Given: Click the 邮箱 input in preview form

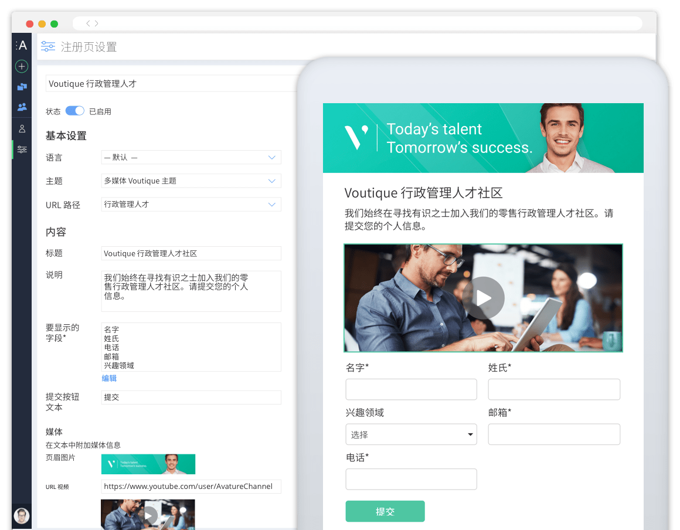Looking at the screenshot, I should point(554,434).
